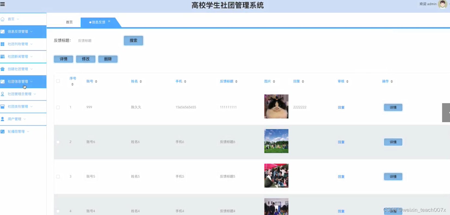
Task: Click the 修改 edit button
Action: (x=86, y=59)
